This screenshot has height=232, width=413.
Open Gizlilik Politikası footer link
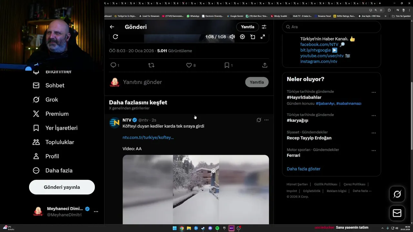pyautogui.click(x=326, y=184)
